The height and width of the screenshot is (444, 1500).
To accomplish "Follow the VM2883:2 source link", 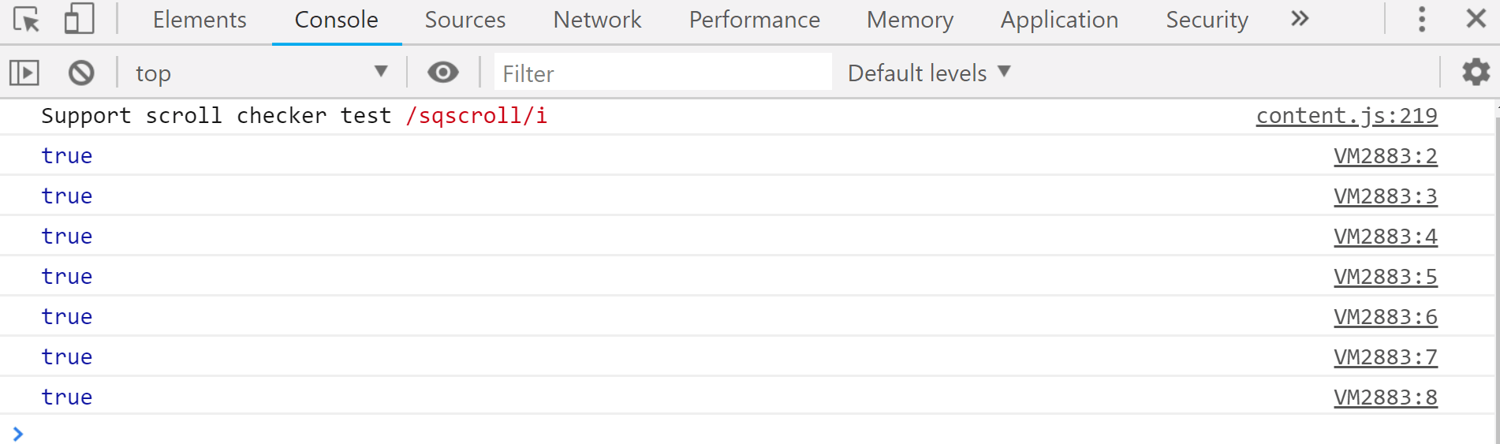I will (1385, 156).
